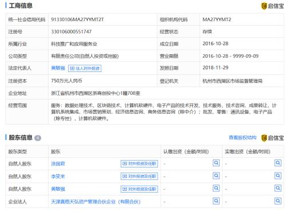Select issue date 2018-11-29
The width and height of the screenshot is (286, 212).
click(216, 67)
